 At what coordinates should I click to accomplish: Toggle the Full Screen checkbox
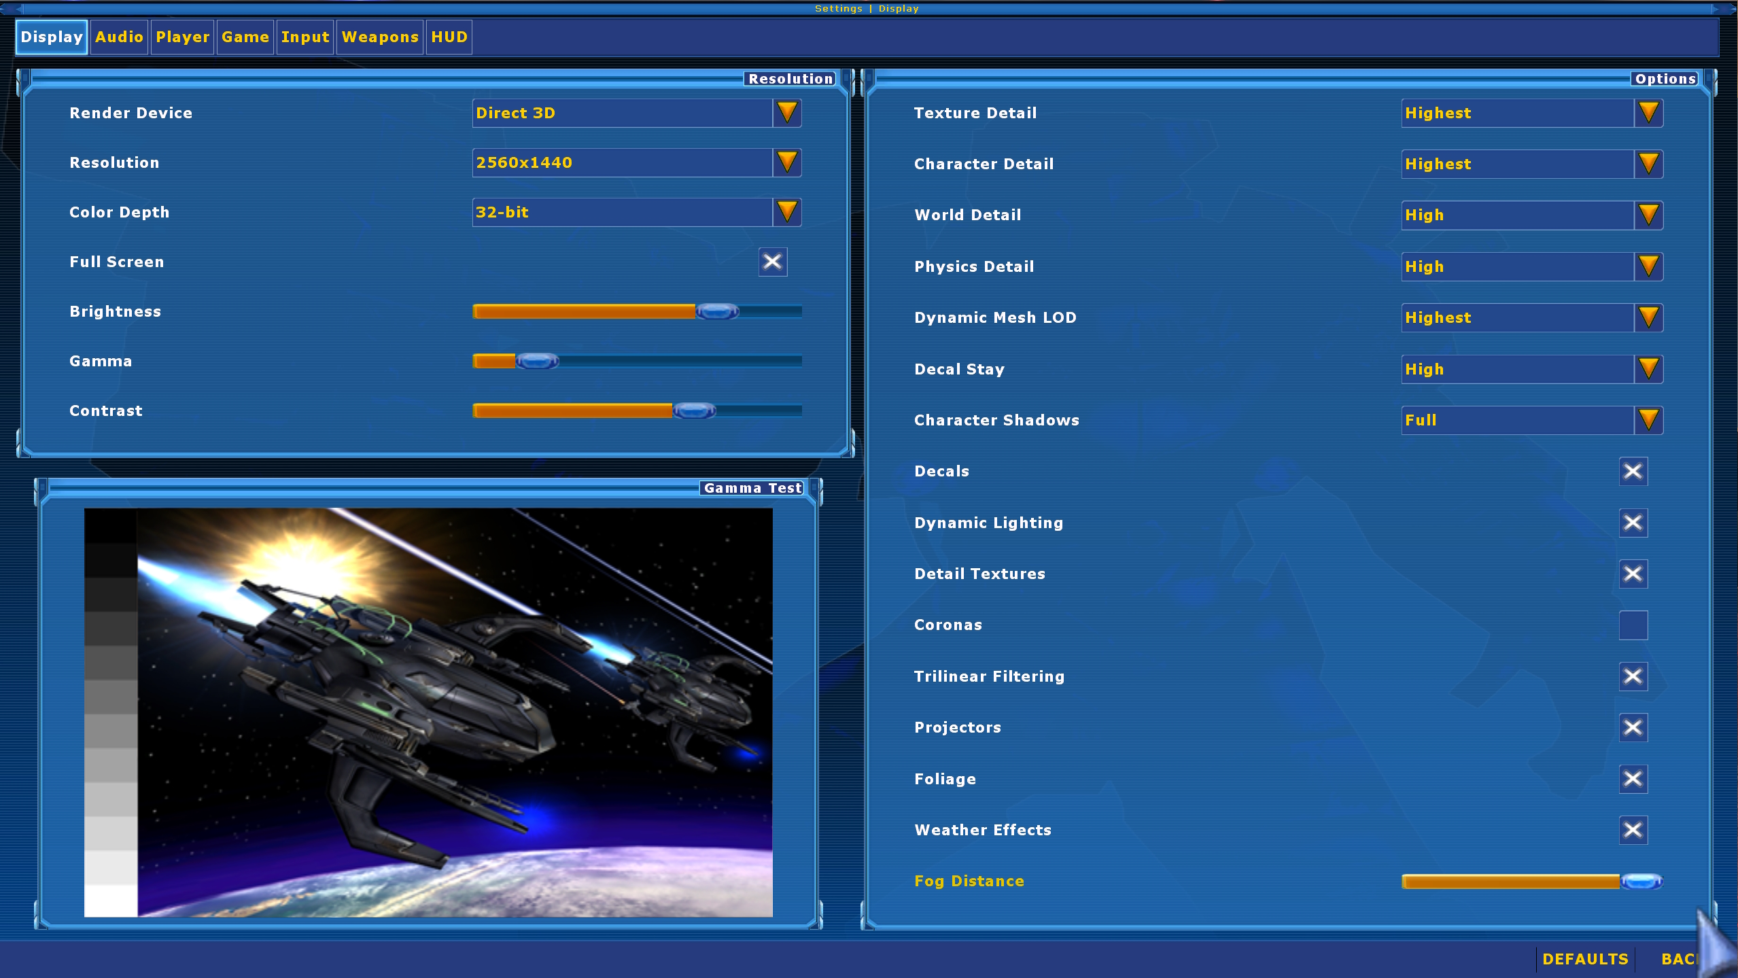773,262
